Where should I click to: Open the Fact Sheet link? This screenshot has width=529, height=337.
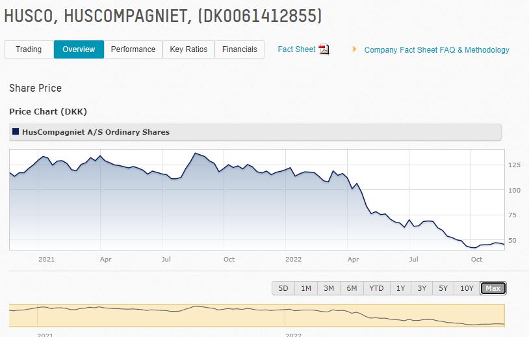[296, 49]
